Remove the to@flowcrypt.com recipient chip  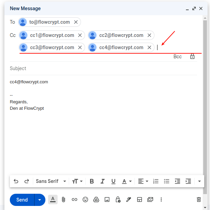[76, 22]
